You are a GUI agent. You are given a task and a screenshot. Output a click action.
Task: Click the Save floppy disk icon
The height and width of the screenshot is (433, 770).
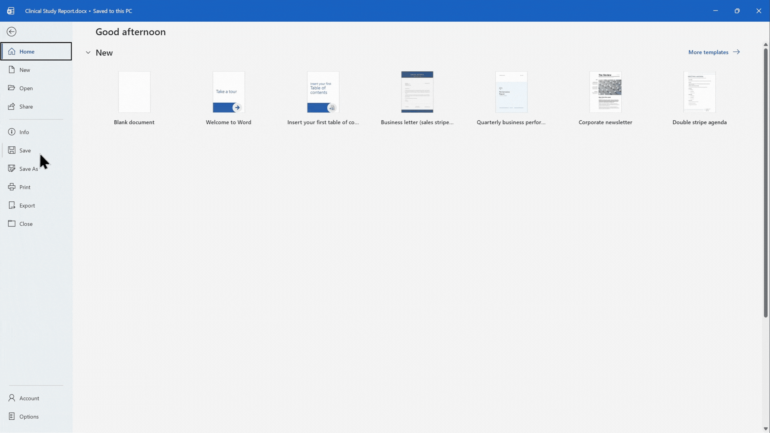coord(12,150)
